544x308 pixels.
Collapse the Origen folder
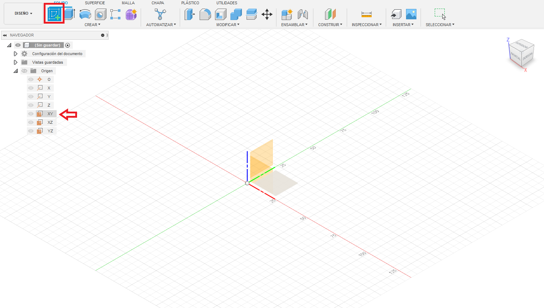click(x=15, y=71)
